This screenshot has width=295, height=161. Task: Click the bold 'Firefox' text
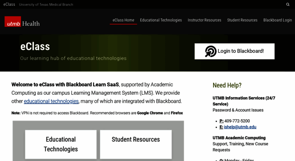pyautogui.click(x=177, y=113)
